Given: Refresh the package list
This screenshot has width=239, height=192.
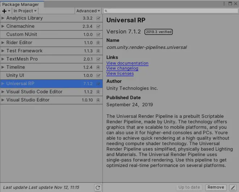Looking at the screenshot, I should click(x=98, y=188).
